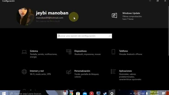This screenshot has height=95, width=169.
Task: Restore down the Configuración window
Action: coord(158,1)
